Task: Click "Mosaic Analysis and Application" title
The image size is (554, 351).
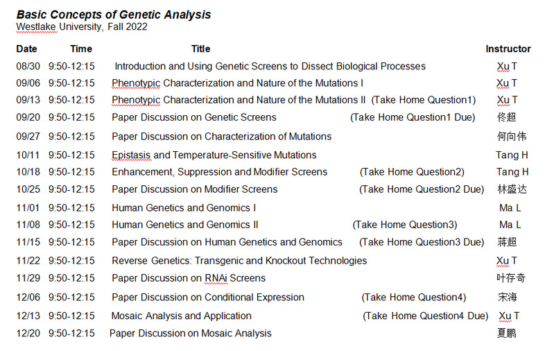Action: 182,316
